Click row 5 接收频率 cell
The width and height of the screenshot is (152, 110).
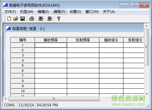[51, 66]
